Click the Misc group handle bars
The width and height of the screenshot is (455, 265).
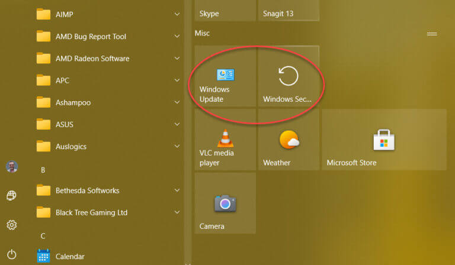[432, 34]
